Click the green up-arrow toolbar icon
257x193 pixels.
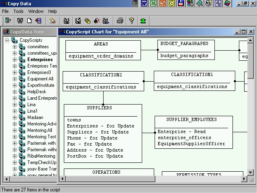click(143, 21)
